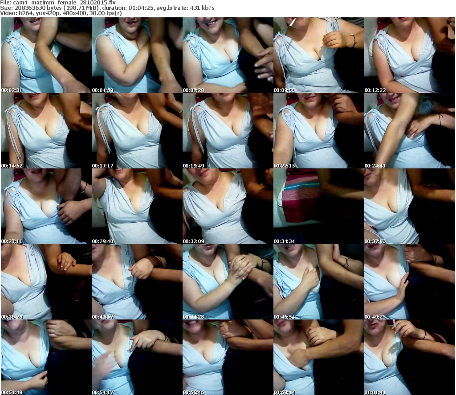Click the frame stamped 00:17:17

(x=137, y=131)
